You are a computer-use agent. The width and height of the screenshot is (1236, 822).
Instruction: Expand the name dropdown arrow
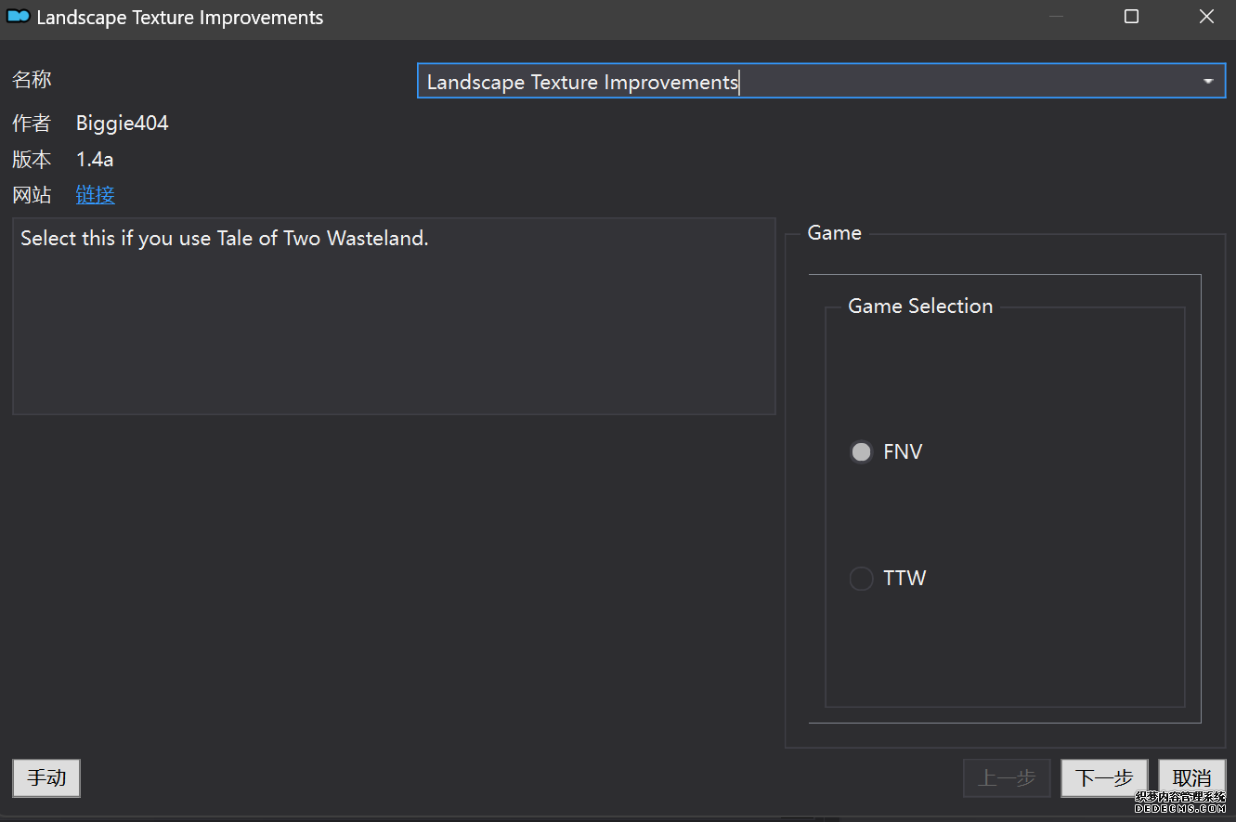point(1208,82)
